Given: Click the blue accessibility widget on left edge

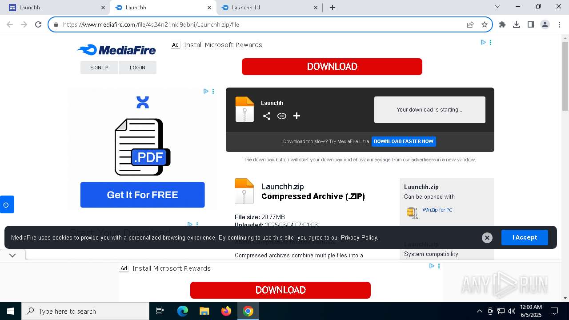Looking at the screenshot, I should click(7, 204).
